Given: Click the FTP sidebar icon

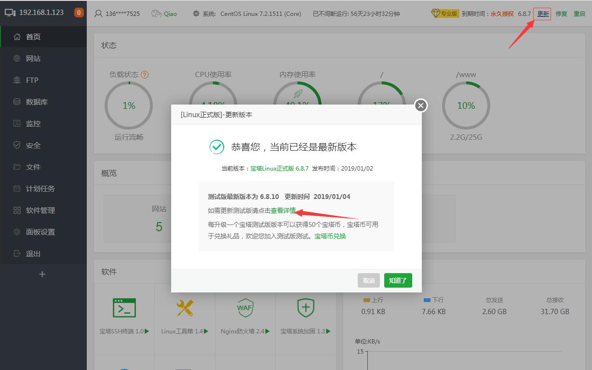Looking at the screenshot, I should pos(17,80).
